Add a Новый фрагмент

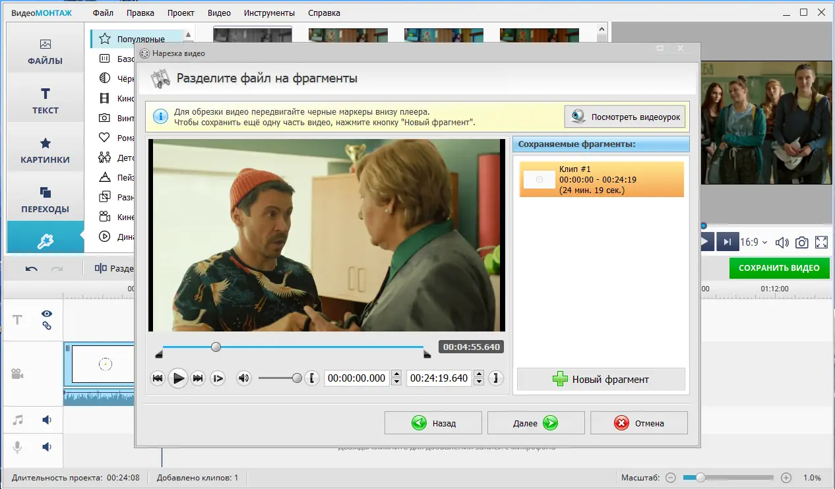pyautogui.click(x=601, y=379)
